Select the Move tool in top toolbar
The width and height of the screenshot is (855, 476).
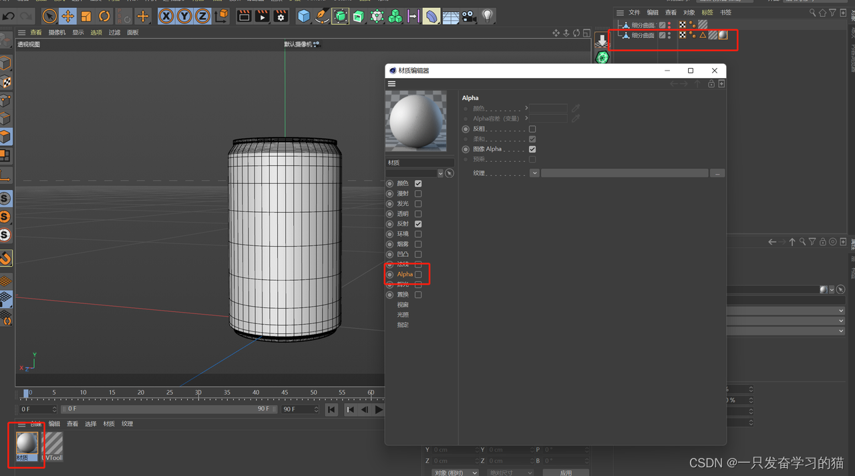point(67,16)
